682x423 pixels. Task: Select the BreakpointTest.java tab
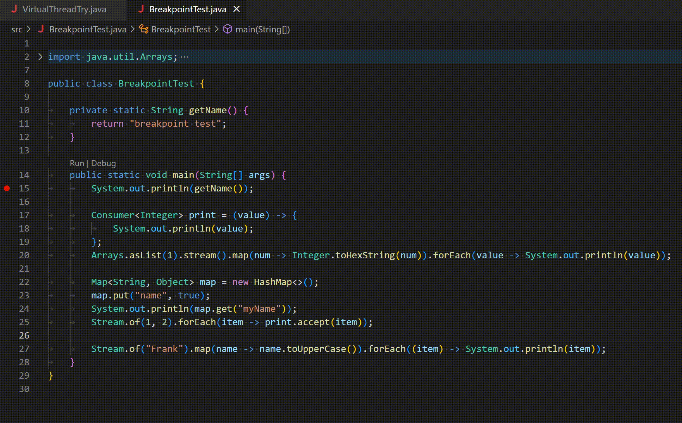tap(188, 10)
